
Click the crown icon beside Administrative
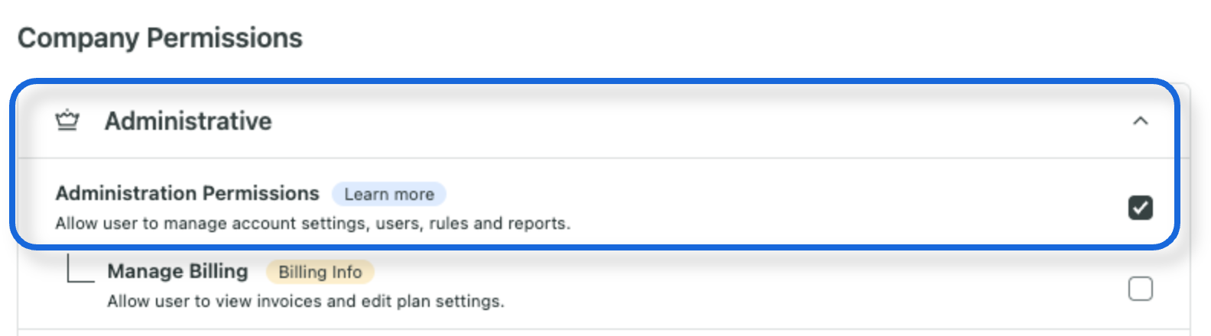67,121
